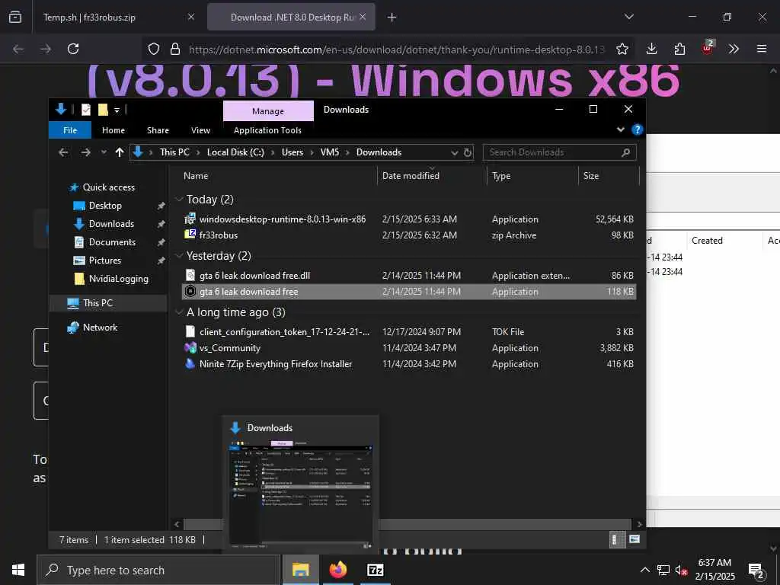This screenshot has width=780, height=585.
Task: Bookmark this page with the star icon
Action: [x=622, y=49]
